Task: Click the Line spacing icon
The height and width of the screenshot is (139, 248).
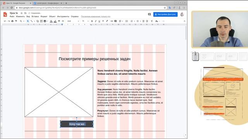Action: click(x=127, y=21)
